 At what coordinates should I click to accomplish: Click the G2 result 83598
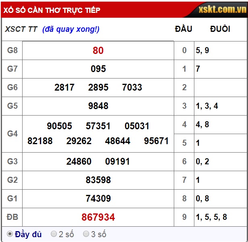(98, 180)
